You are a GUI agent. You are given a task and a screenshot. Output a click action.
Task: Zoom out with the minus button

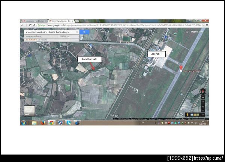(x=203, y=110)
